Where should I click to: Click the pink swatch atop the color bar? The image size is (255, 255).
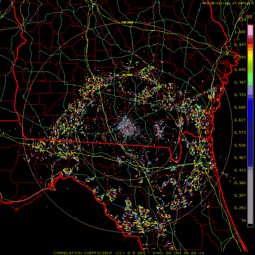[250, 30]
